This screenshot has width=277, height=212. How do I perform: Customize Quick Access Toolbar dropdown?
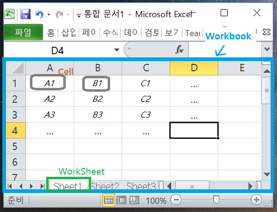coord(79,15)
